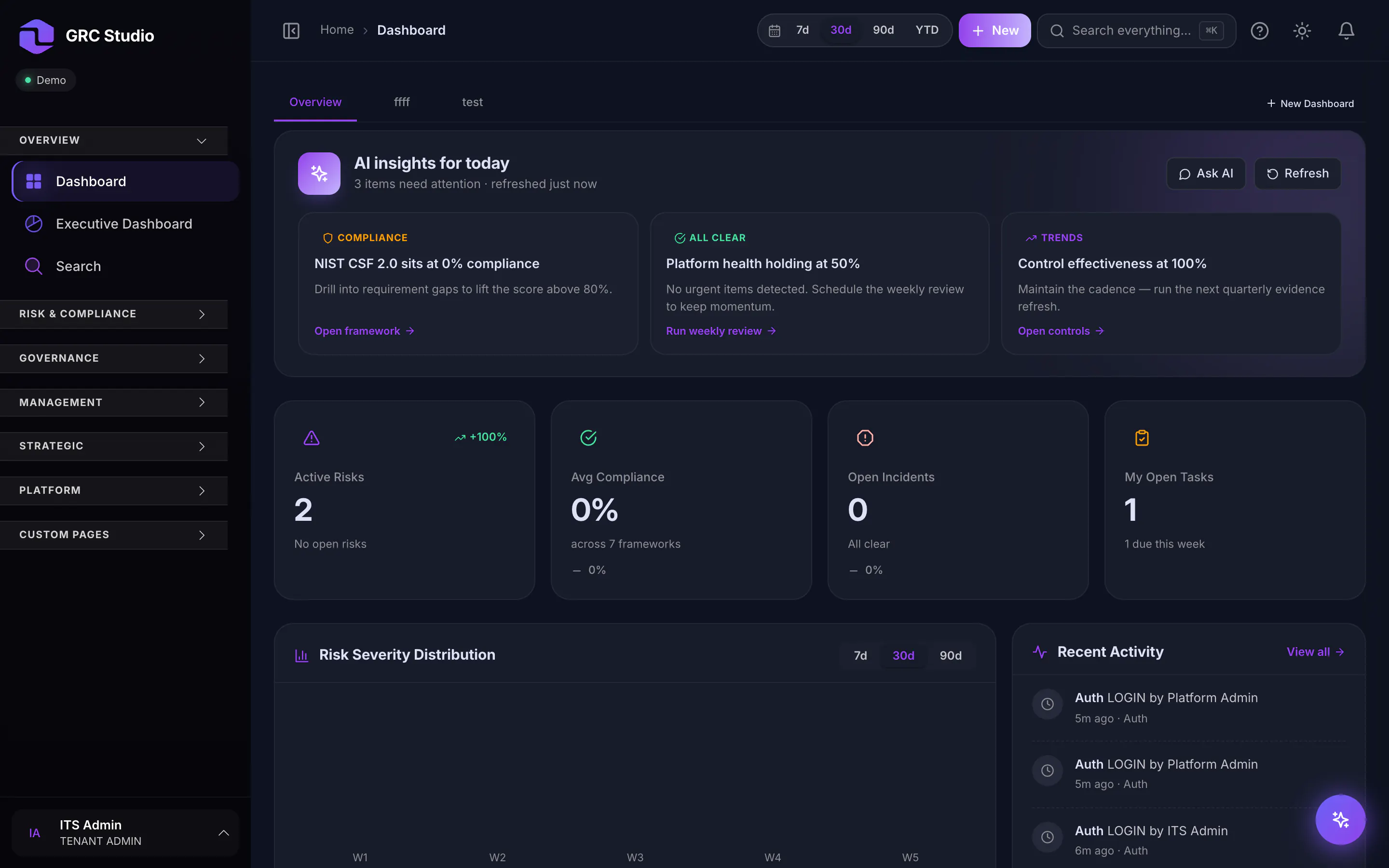
Task: Click the +100% trend indicator on Active Risks
Action: click(480, 437)
